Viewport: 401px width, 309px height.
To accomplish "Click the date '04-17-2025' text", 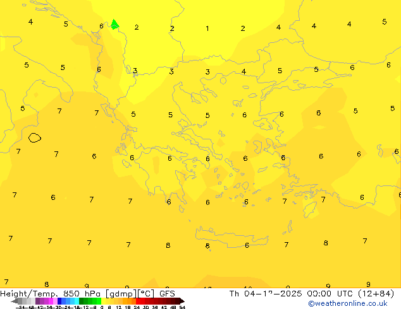I will pyautogui.click(x=273, y=294).
